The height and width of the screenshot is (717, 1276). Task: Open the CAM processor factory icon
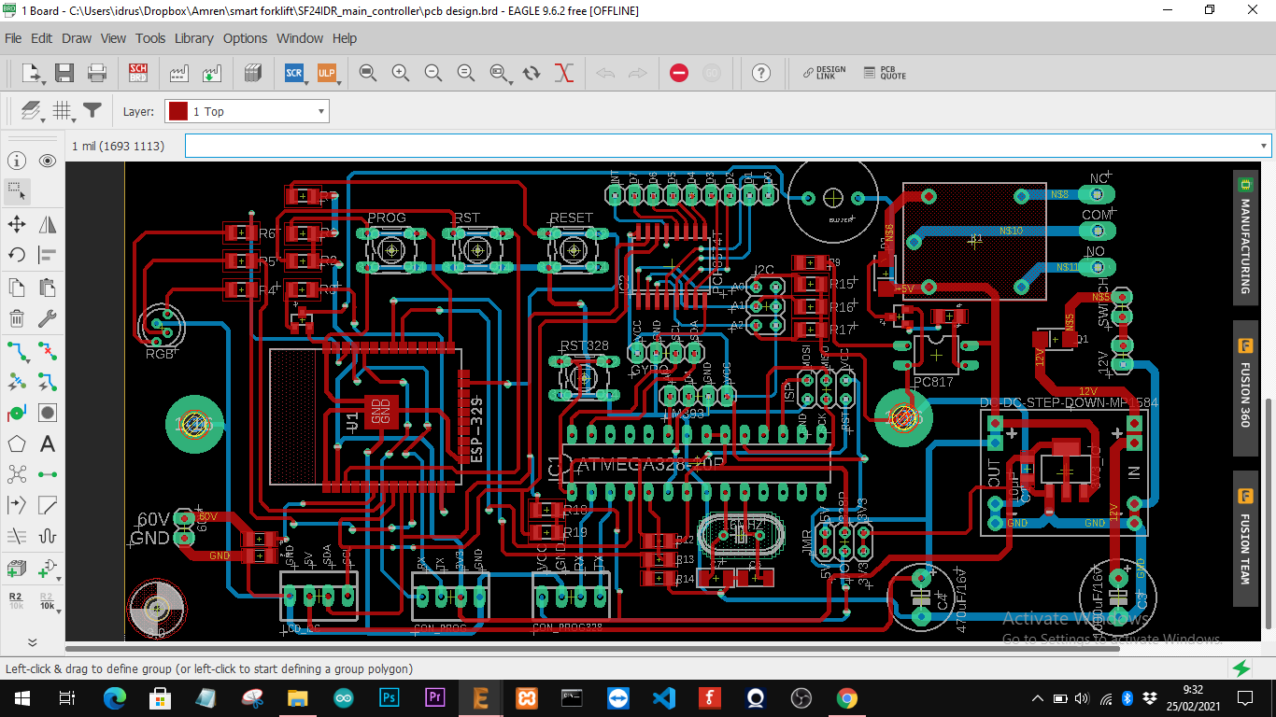coord(179,73)
